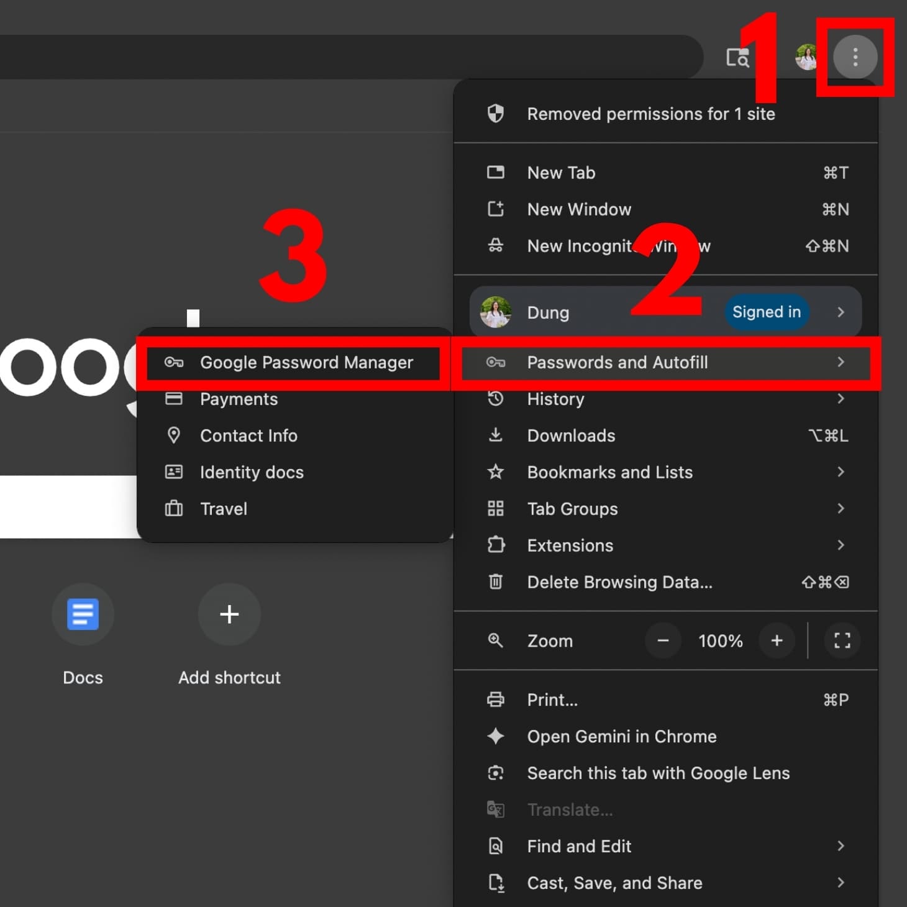Viewport: 907px width, 907px height.
Task: Expand the Extensions submenu chevron
Action: [x=841, y=545]
